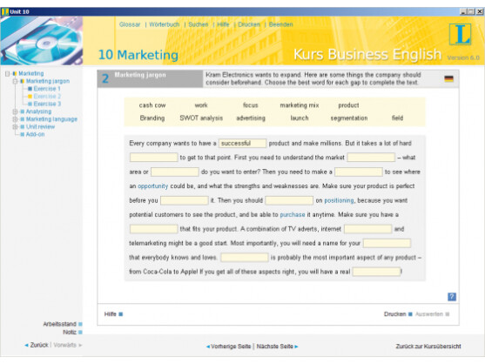
Task: Click the Langenscheidt L logo
Action: pos(460,34)
